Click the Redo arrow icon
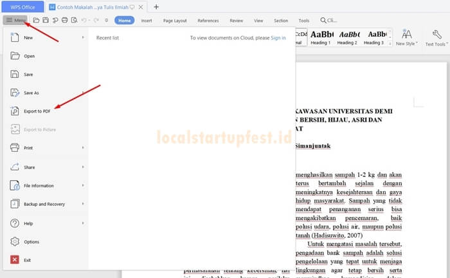 point(96,20)
